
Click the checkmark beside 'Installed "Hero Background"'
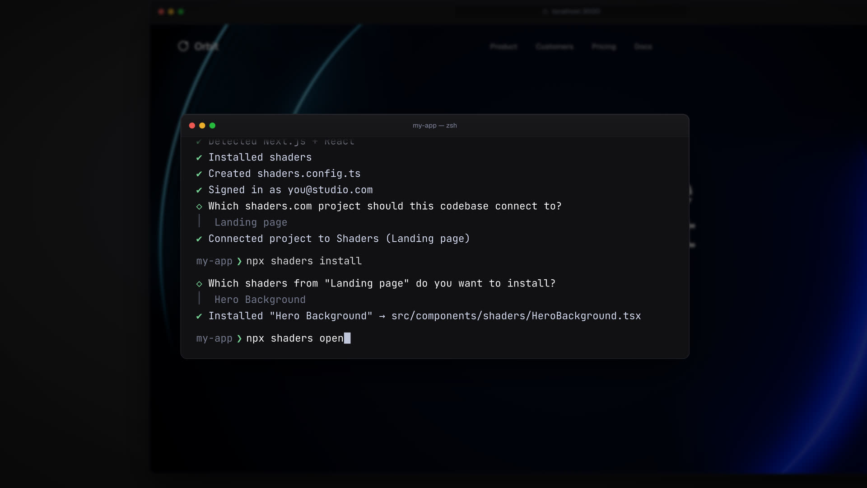199,316
